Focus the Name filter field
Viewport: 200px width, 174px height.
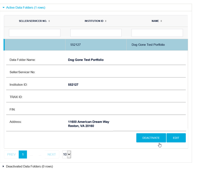[157, 33]
